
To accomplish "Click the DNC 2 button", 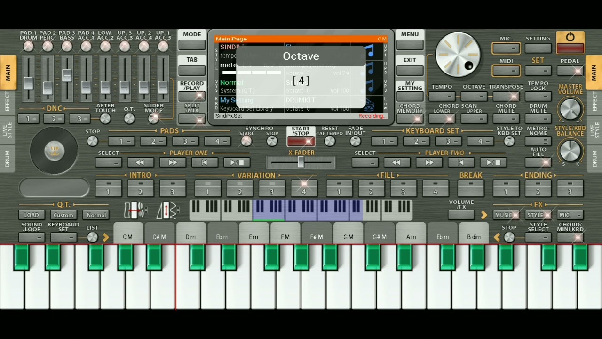I will tap(54, 119).
